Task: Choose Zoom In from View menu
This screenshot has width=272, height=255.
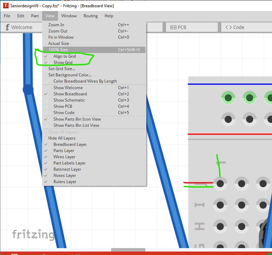Action: tap(94, 25)
